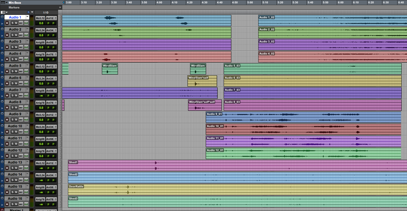This screenshot has width=407, height=211.
Task: Adjust Audio 3 volume value 0.0
Action: point(41,47)
